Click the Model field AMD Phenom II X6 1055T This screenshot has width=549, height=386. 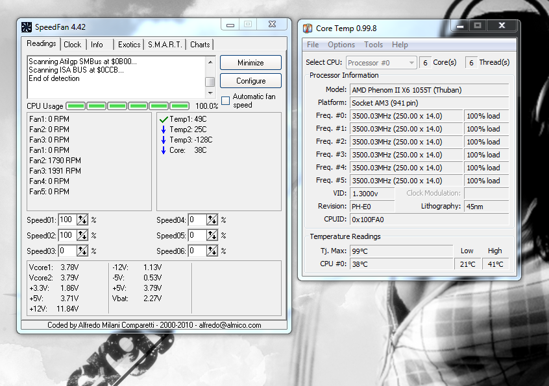(x=429, y=90)
